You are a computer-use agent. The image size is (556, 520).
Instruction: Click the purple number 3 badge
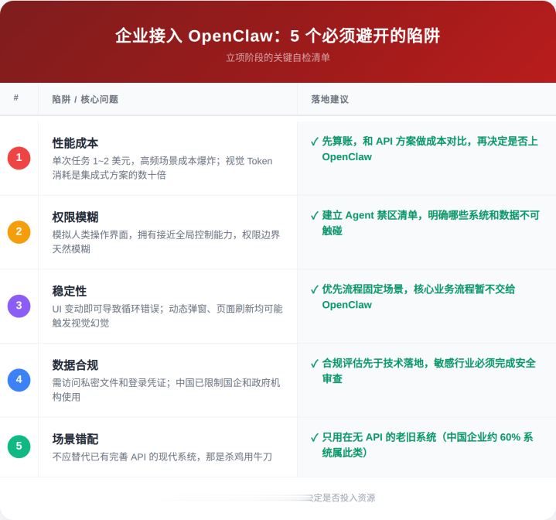pos(19,306)
